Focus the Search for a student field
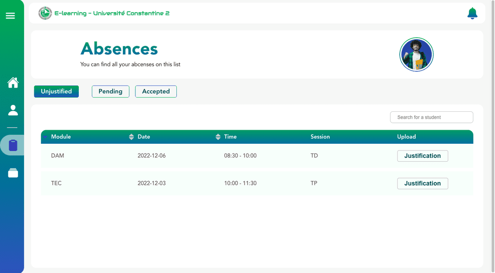The height and width of the screenshot is (273, 495). [x=432, y=117]
